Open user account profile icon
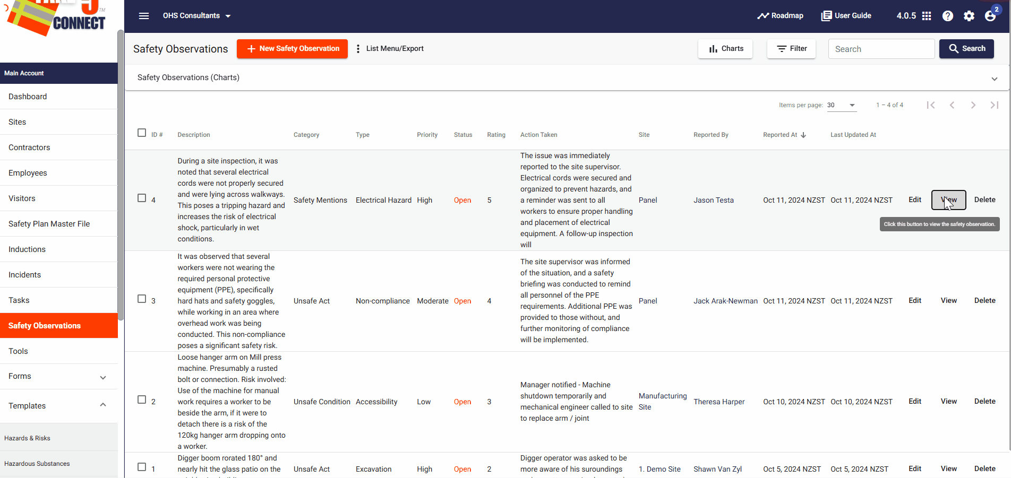1011x478 pixels. coord(990,16)
